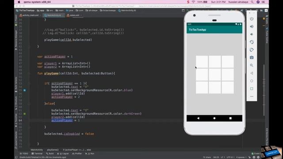Click the Project tool window sidebar tab
The image size is (283, 159).
pyautogui.click(x=16, y=20)
